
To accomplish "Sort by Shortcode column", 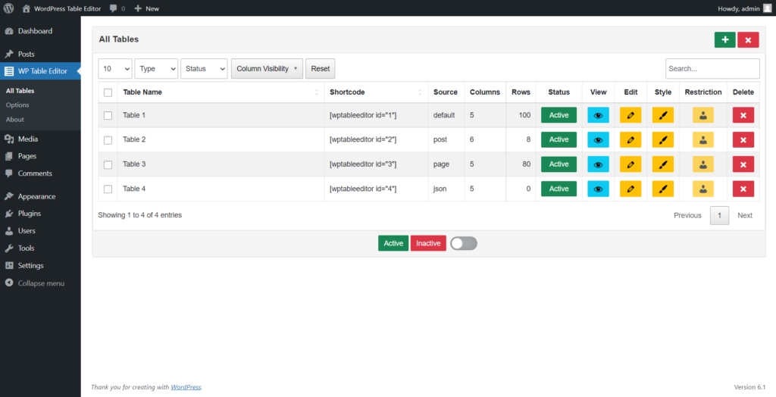I will coord(376,92).
